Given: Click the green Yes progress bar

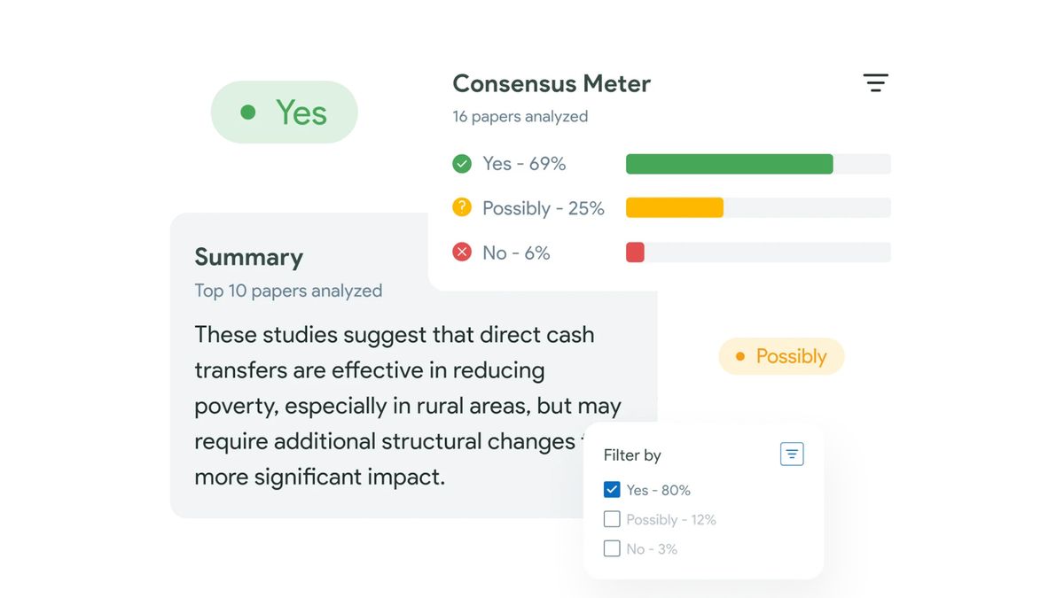Looking at the screenshot, I should [x=729, y=164].
